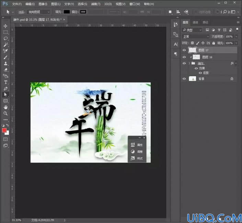Viewport: 242px width, 223px height.
Task: Select the Eraser tool
Action: coord(5,70)
